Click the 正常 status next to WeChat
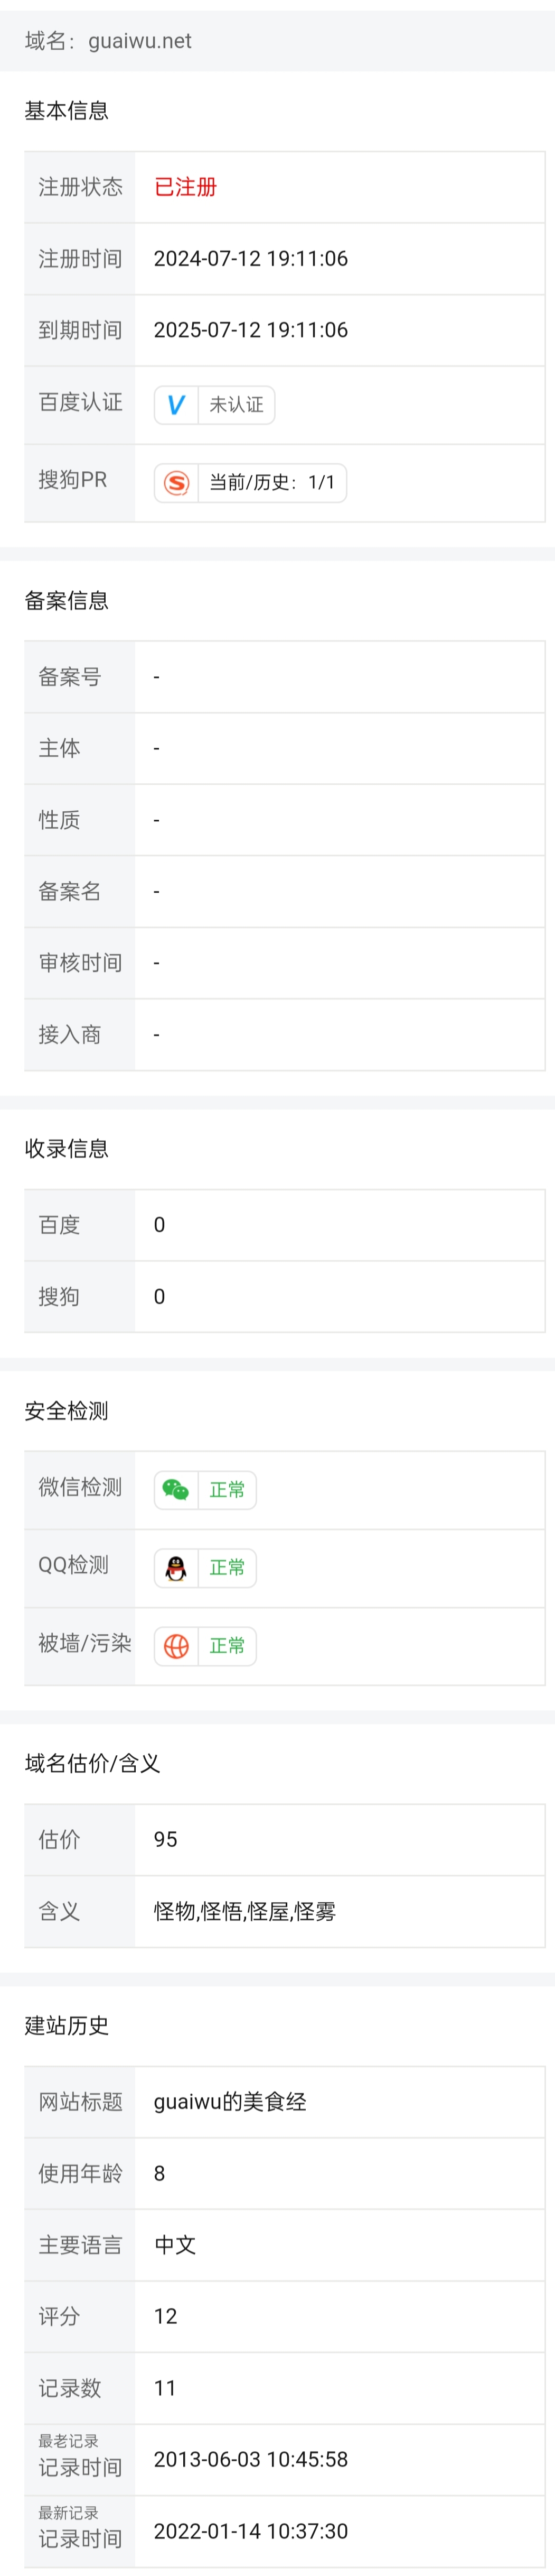Viewport: 555px width, 2576px height. 228,1490
